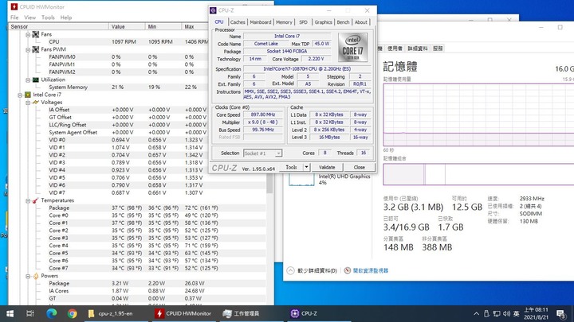Click the Min column header

point(163,27)
